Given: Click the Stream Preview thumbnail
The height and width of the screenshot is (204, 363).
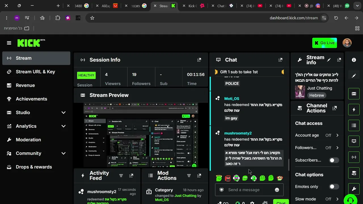Looking at the screenshot, I should point(141,135).
